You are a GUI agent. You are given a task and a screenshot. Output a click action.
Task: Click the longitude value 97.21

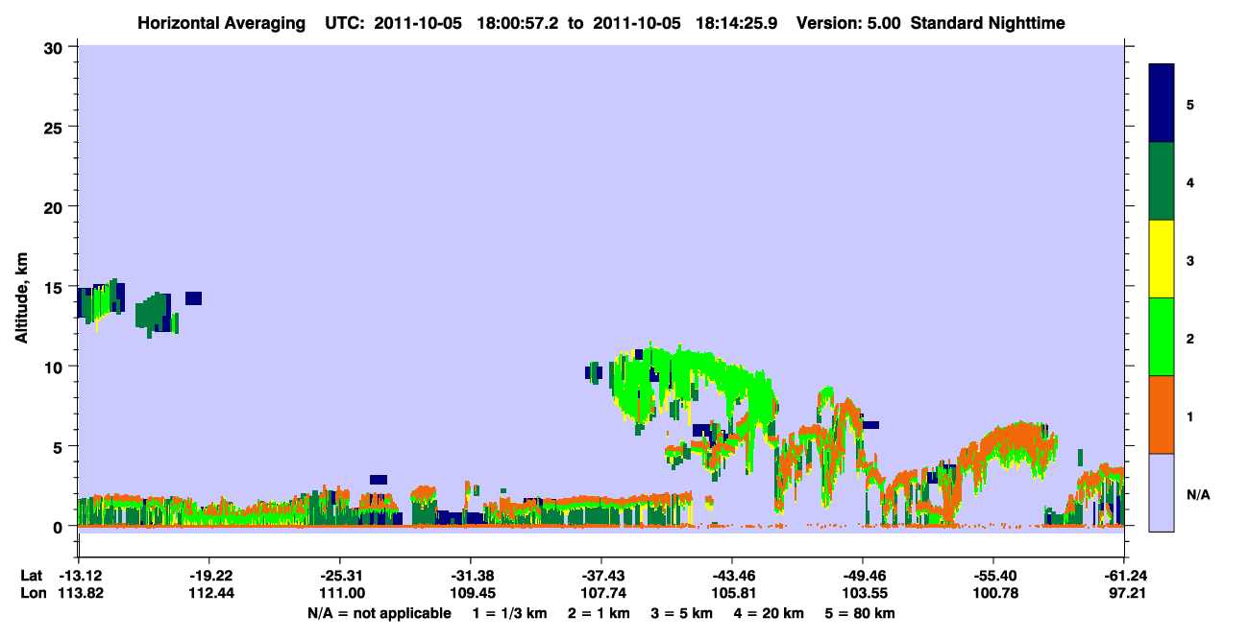1124,593
